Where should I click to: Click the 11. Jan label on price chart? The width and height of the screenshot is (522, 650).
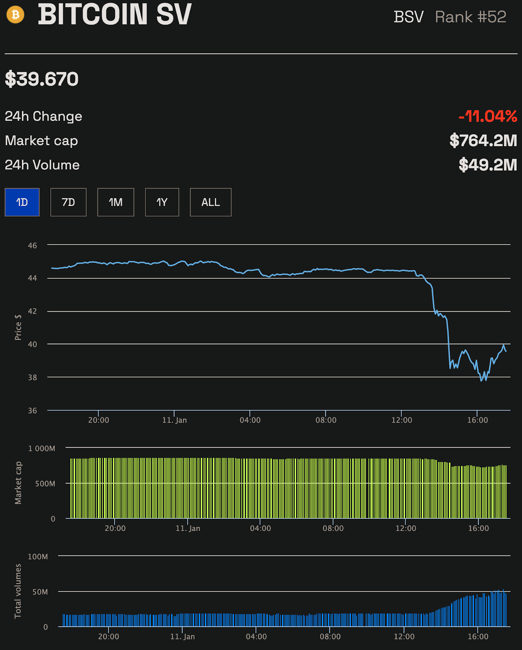coord(174,420)
